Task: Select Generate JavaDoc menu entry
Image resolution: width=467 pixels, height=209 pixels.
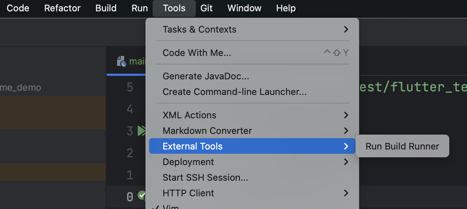Action: [x=205, y=76]
